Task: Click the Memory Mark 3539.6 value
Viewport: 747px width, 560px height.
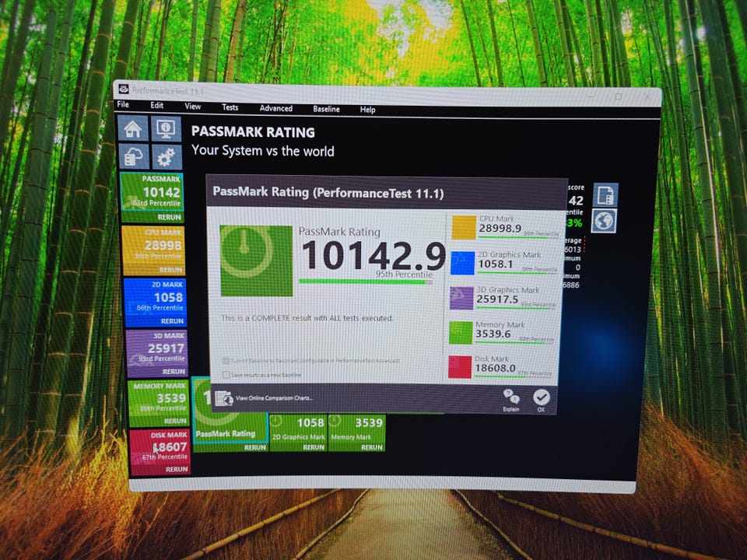Action: (493, 334)
